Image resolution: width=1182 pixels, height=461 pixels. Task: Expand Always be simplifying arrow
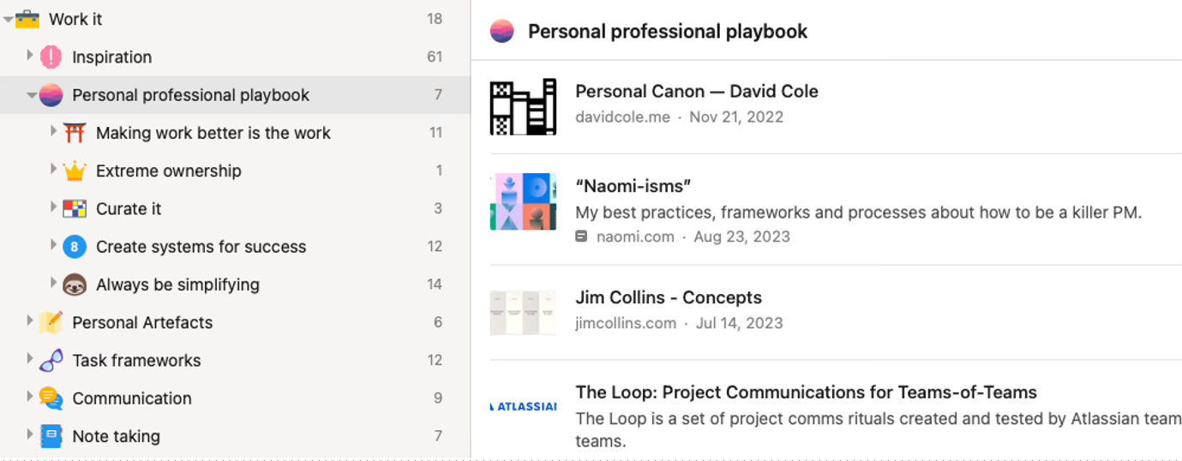[53, 283]
